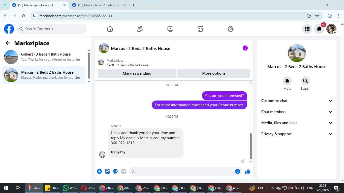This screenshot has width=344, height=193.
Task: Attach a file using the photo icon
Action: click(x=107, y=171)
